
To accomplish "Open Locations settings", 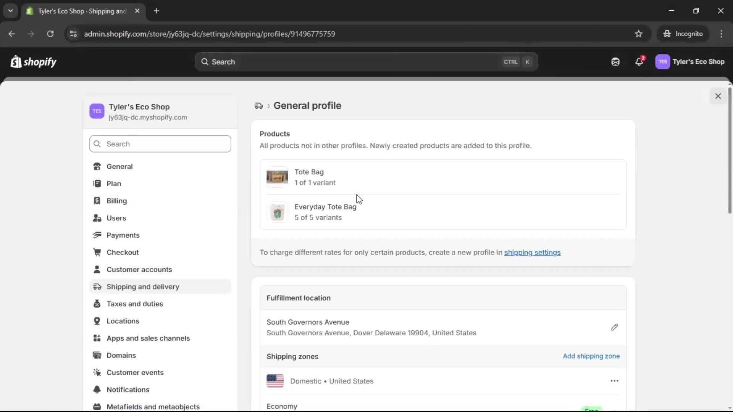I will (123, 321).
